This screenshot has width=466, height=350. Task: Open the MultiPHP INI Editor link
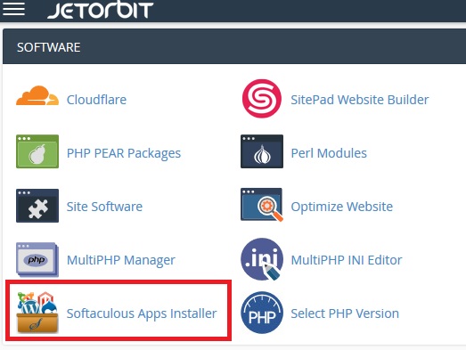(347, 260)
